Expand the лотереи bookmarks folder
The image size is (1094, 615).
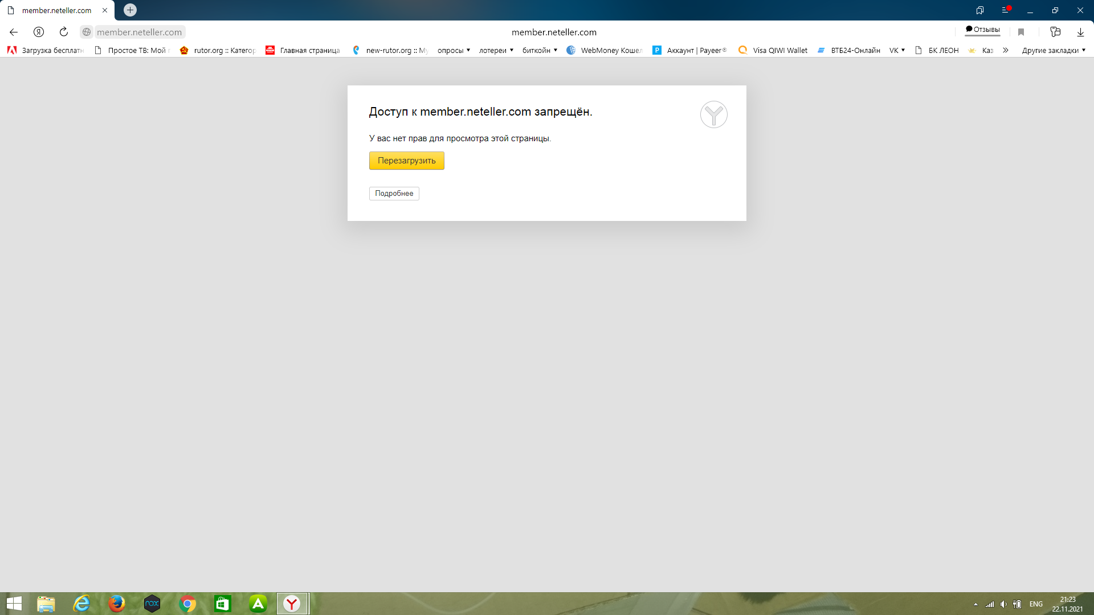[x=496, y=50]
